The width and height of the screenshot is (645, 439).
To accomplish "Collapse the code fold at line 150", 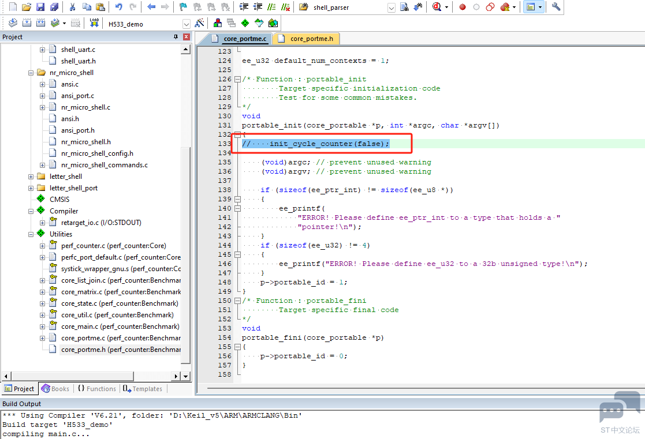I will pyautogui.click(x=237, y=301).
